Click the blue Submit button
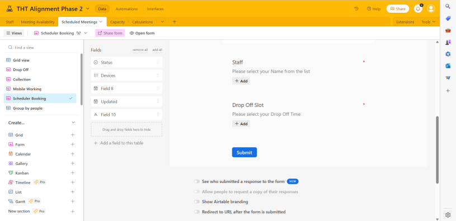Viewport: 456px width, 221px height. (x=245, y=152)
